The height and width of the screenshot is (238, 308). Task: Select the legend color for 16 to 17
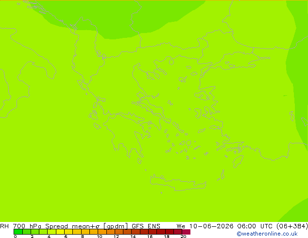click(x=153, y=232)
